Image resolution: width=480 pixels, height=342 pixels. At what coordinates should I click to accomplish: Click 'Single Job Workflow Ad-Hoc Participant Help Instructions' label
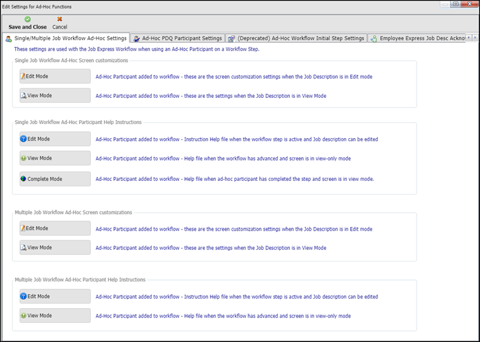78,122
